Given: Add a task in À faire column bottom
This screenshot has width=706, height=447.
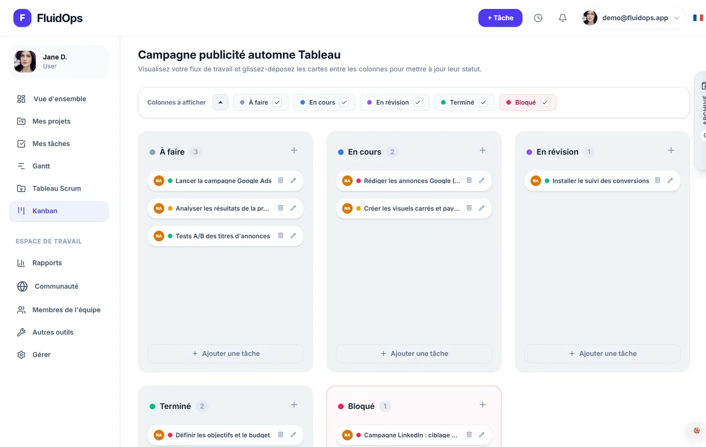Looking at the screenshot, I should click(x=225, y=354).
